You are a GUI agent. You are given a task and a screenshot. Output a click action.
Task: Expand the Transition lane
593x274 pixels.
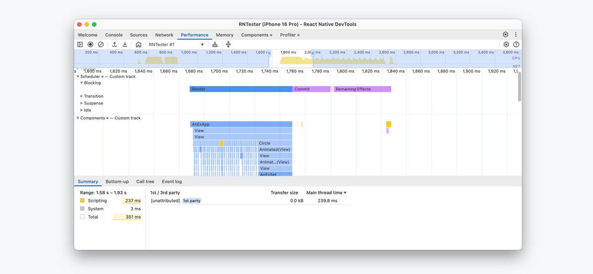(82, 96)
